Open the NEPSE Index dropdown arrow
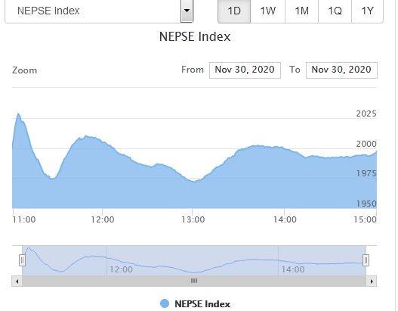The width and height of the screenshot is (398, 311). coord(187,11)
